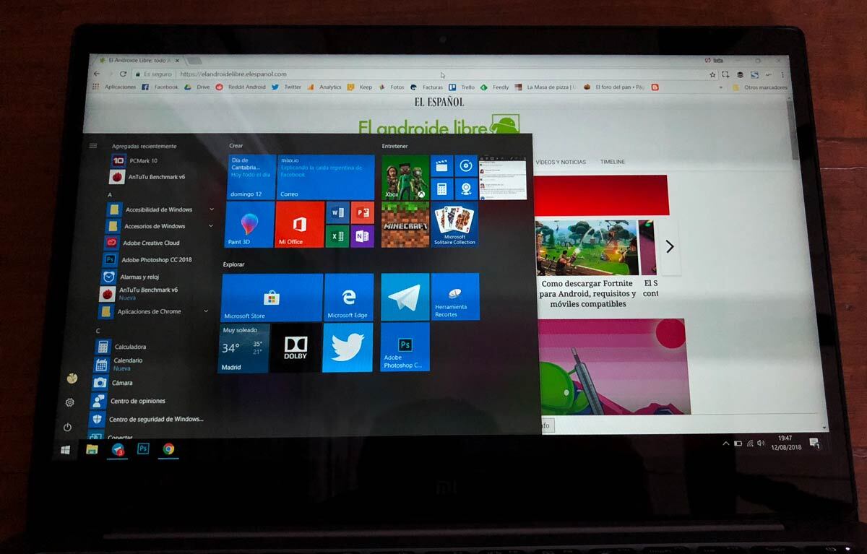Viewport: 867px width, 554px height.
Task: Open Centro de seguridad de Windows
Action: tap(147, 419)
